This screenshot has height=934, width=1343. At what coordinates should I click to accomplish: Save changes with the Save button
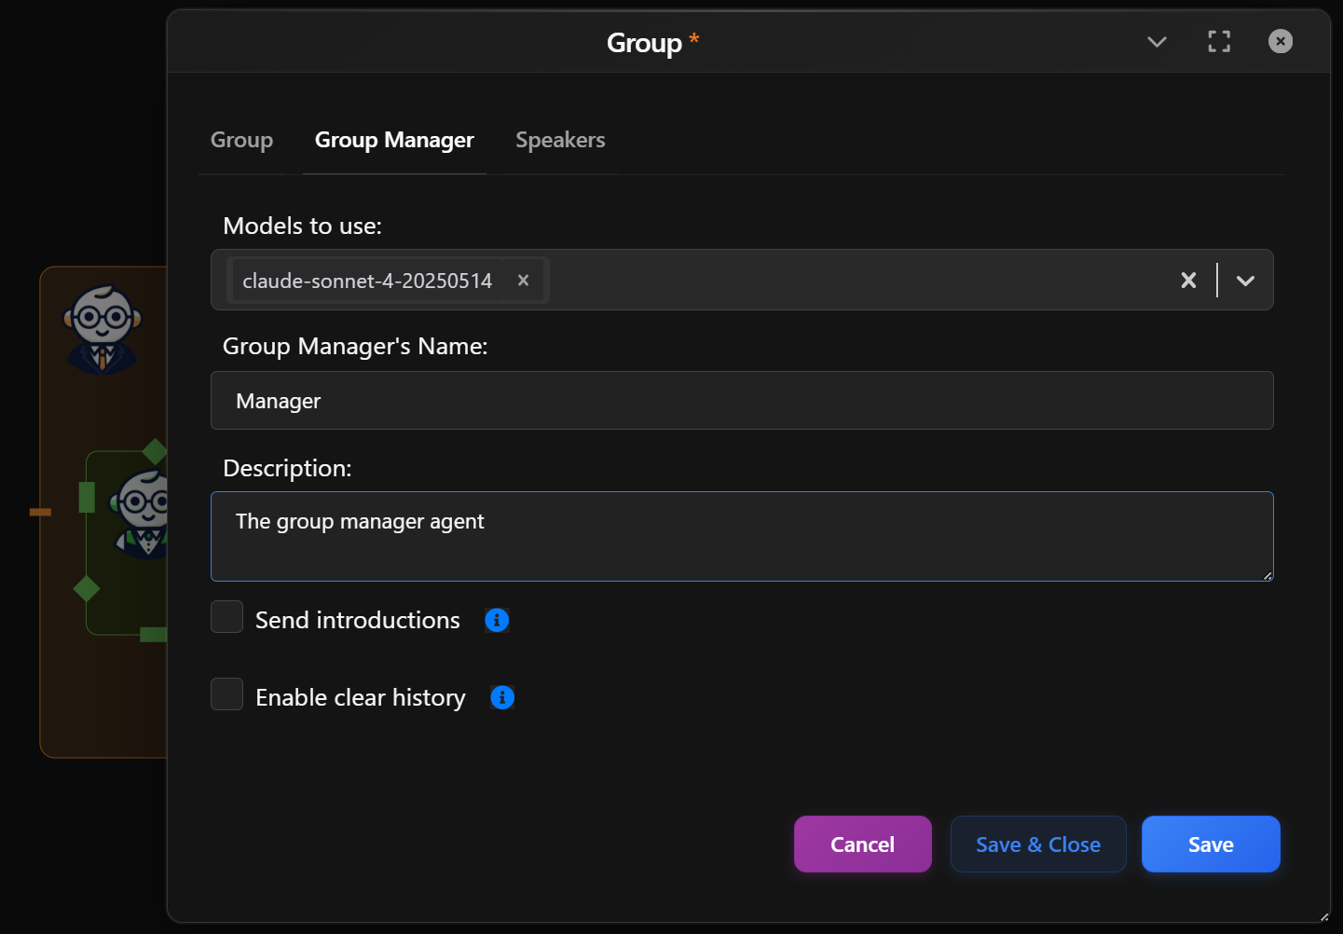[x=1211, y=844]
